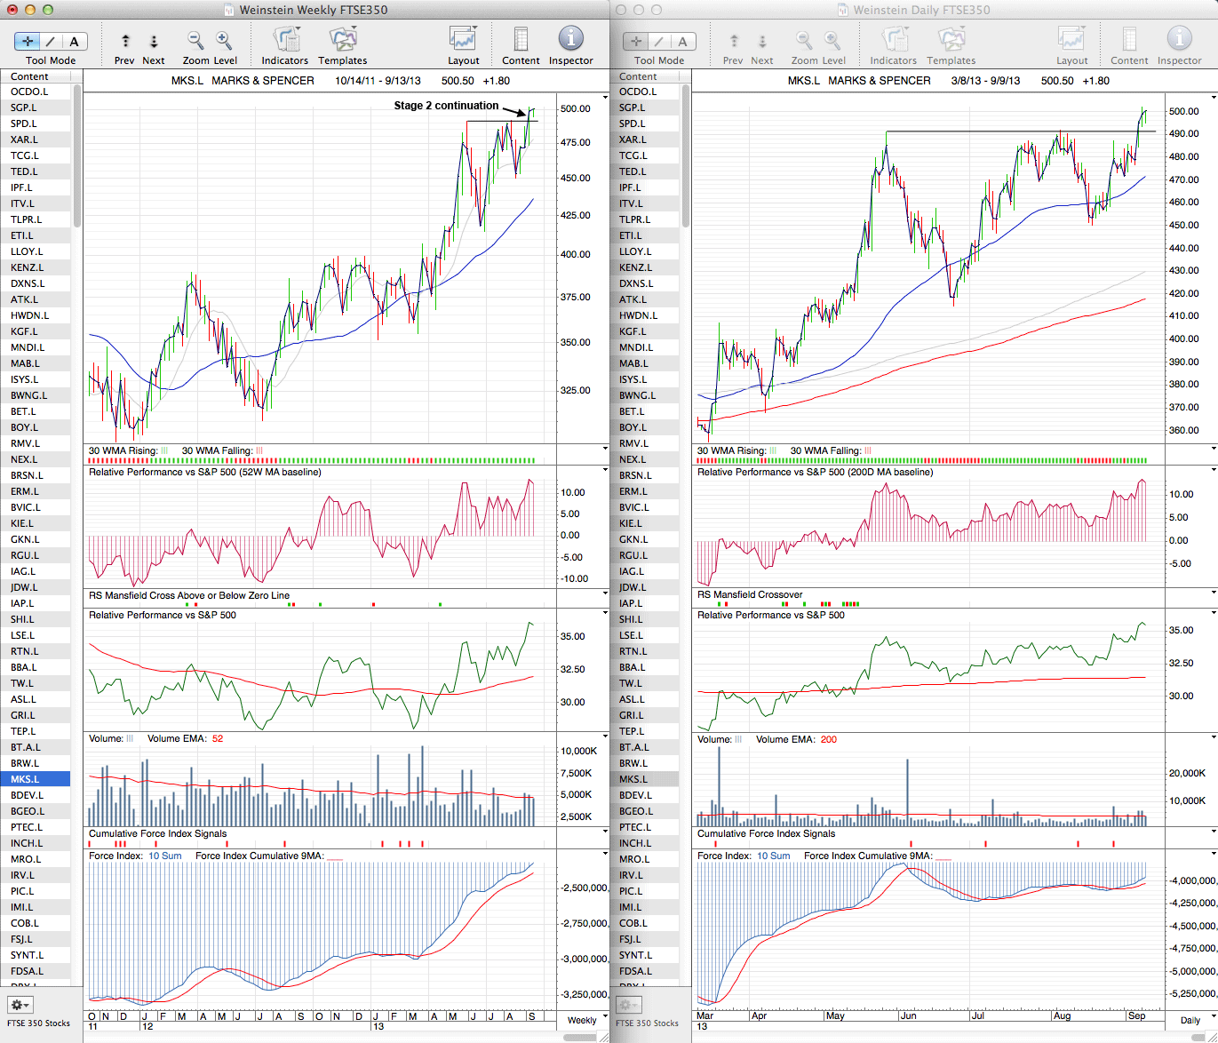Open Indicators in the Weekly window toolbar
1218x1043 pixels.
pyautogui.click(x=285, y=40)
